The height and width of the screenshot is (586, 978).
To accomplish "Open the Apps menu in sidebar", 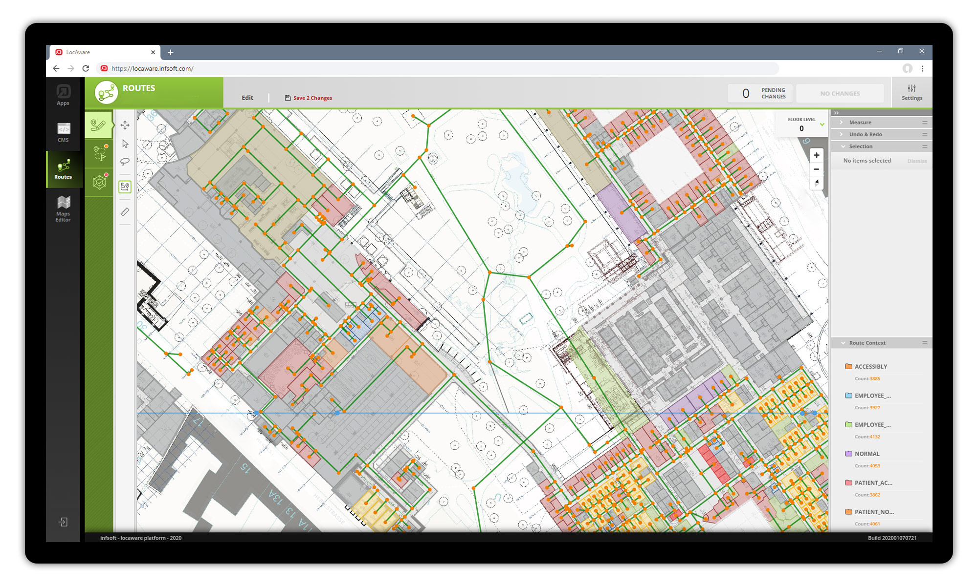I will [x=63, y=95].
